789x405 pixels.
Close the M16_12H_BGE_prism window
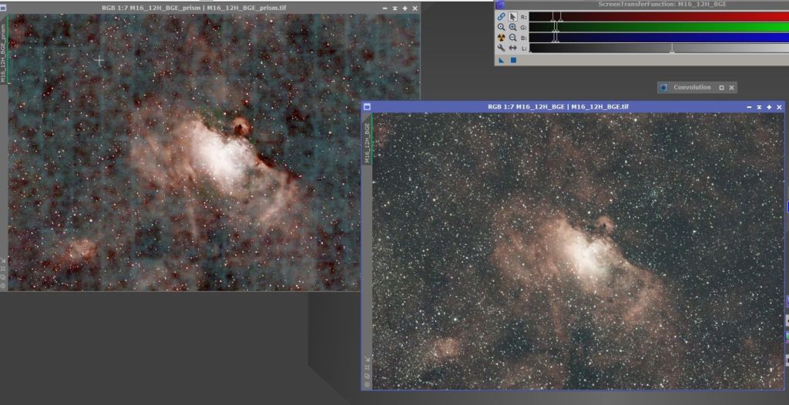pyautogui.click(x=415, y=8)
